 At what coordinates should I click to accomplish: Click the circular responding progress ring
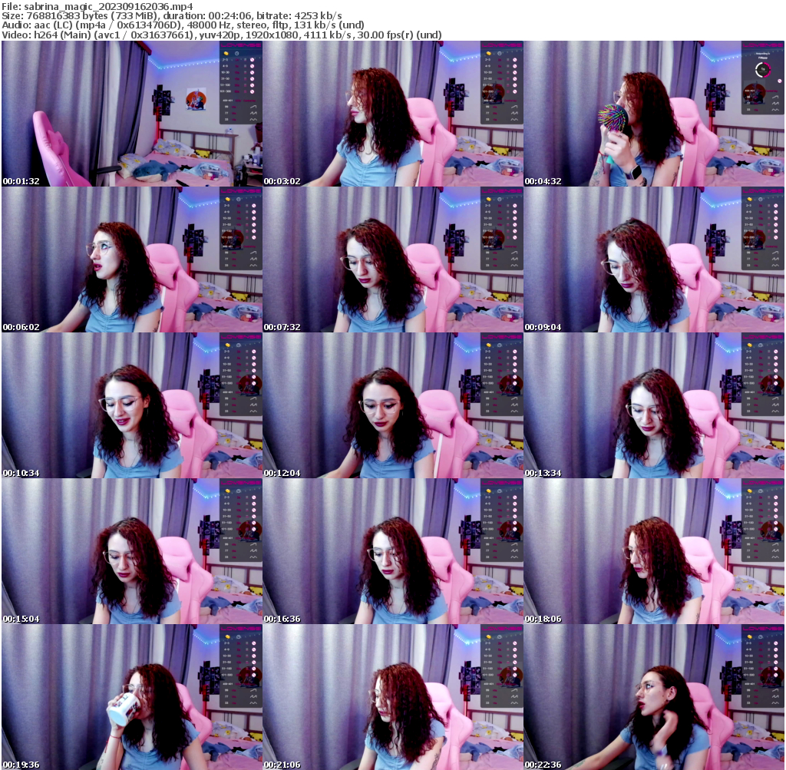[x=763, y=70]
